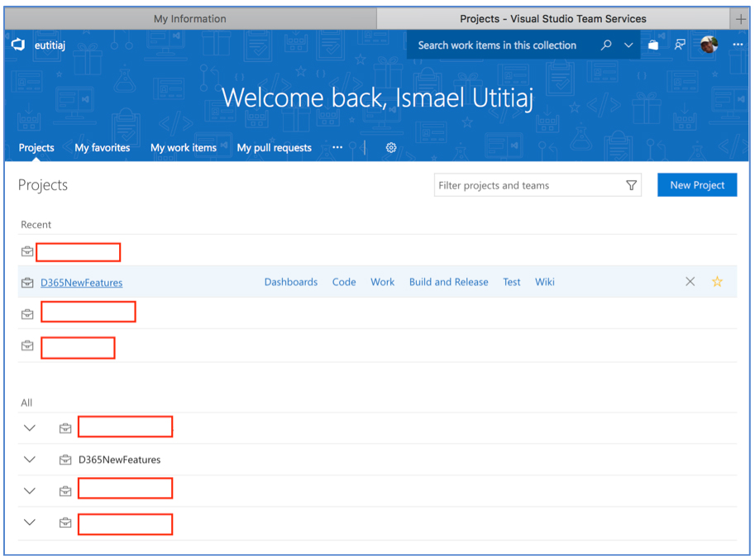
Task: Expand the last project under All
Action: (30, 522)
